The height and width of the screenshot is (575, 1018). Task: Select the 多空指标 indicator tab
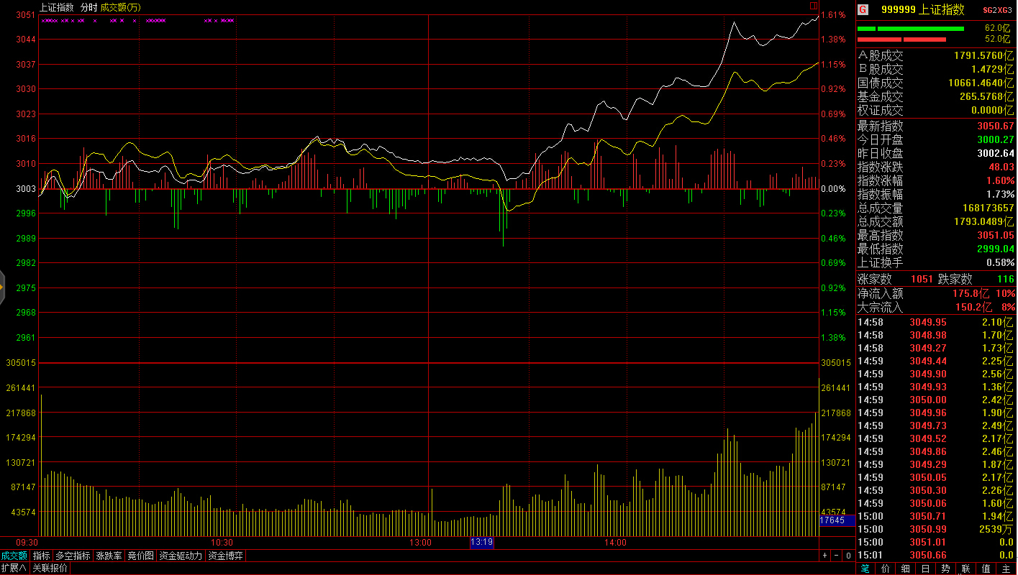[73, 556]
